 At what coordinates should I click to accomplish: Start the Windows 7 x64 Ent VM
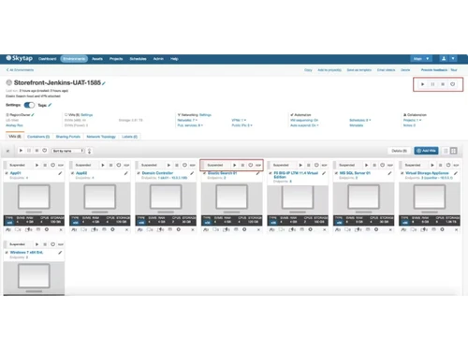pos(37,244)
